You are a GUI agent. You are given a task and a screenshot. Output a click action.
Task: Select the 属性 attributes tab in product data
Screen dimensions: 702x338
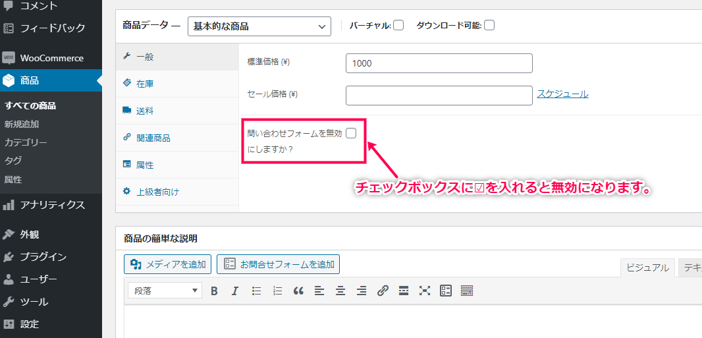coord(177,165)
